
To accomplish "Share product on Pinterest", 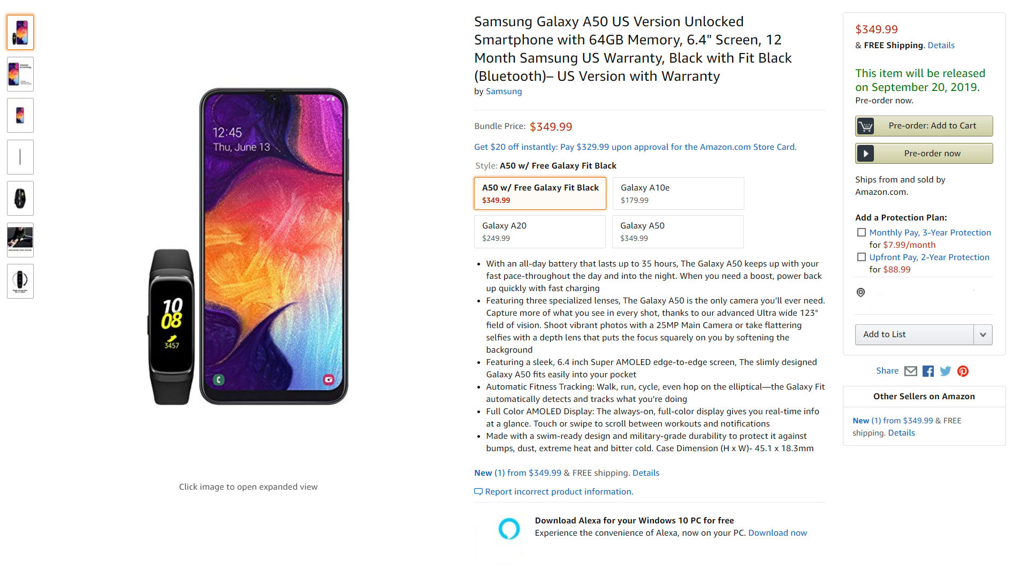I will pyautogui.click(x=963, y=371).
